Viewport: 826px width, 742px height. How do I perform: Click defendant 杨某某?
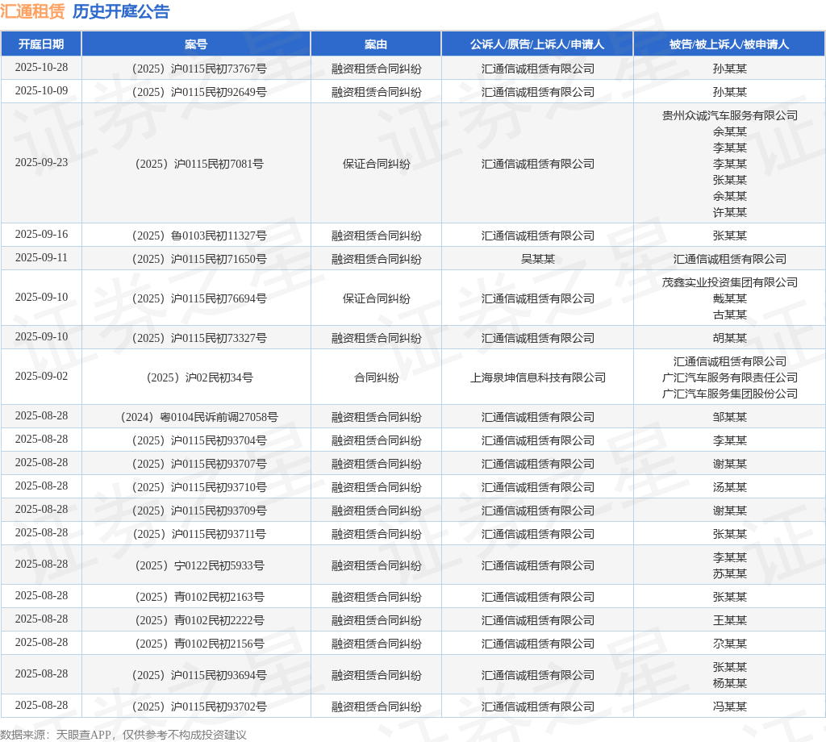729,683
